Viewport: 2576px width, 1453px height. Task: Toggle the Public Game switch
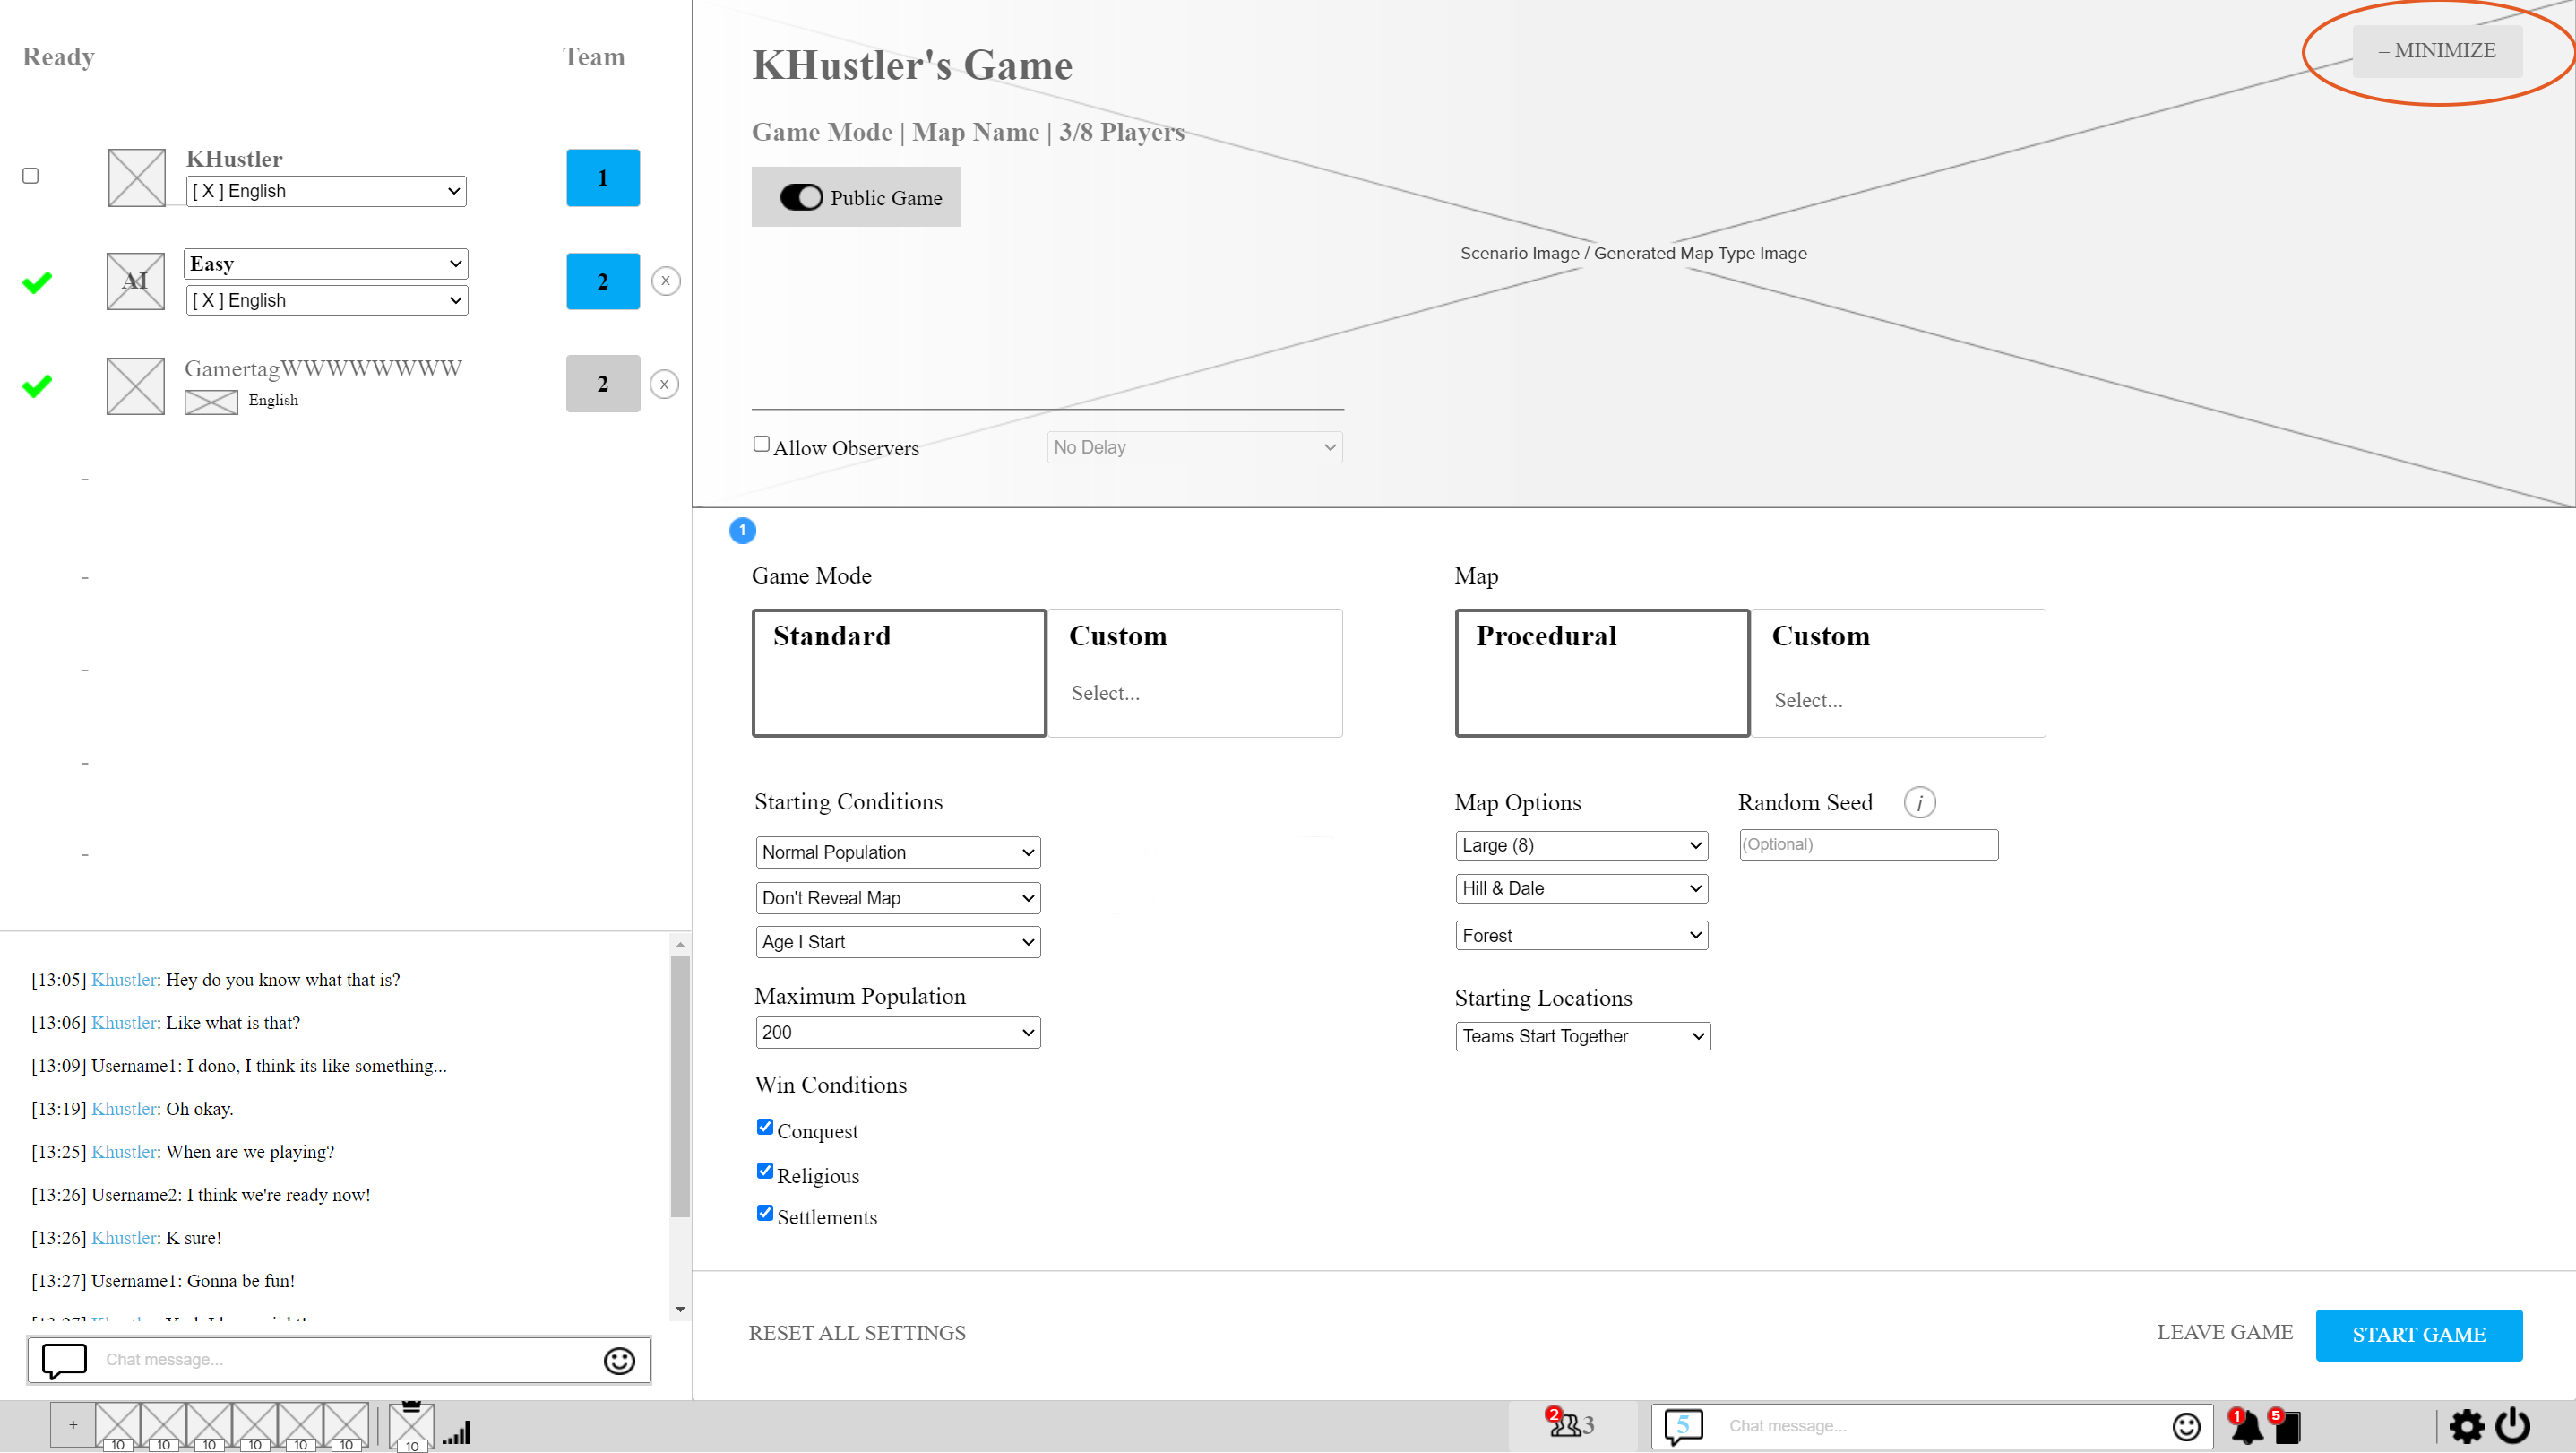801,197
